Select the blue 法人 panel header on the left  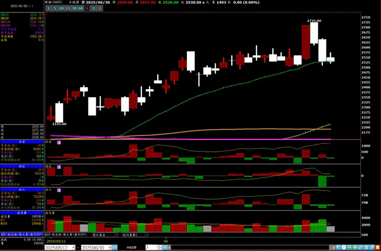click(x=22, y=189)
